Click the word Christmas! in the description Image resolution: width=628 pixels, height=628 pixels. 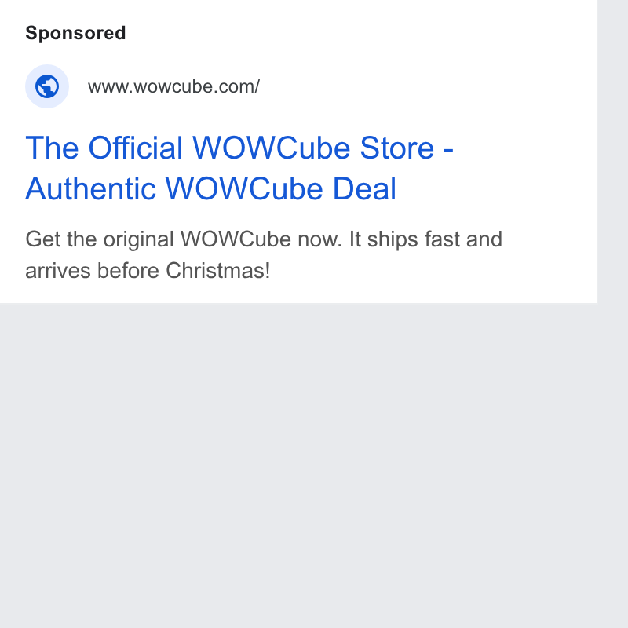tap(218, 270)
